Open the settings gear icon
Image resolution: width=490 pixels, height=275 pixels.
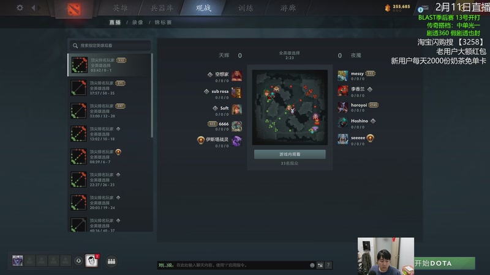coord(20,7)
